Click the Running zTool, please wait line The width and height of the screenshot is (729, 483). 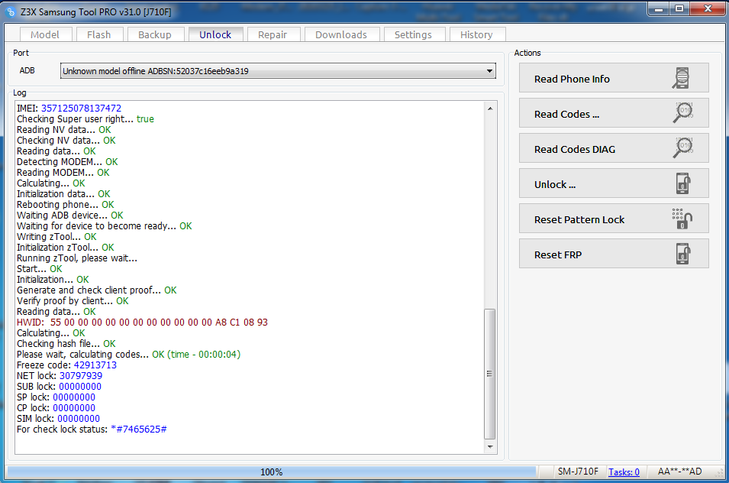(x=77, y=258)
